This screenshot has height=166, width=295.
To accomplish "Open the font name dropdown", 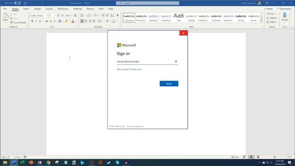I will click(47, 16).
